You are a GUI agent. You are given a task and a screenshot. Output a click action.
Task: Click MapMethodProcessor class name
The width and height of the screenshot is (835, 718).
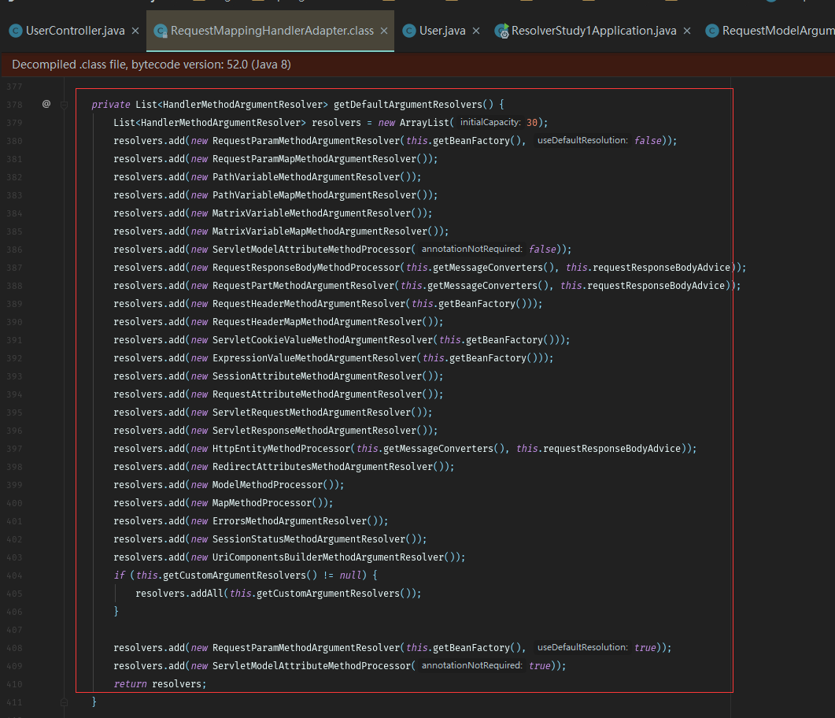coord(262,503)
